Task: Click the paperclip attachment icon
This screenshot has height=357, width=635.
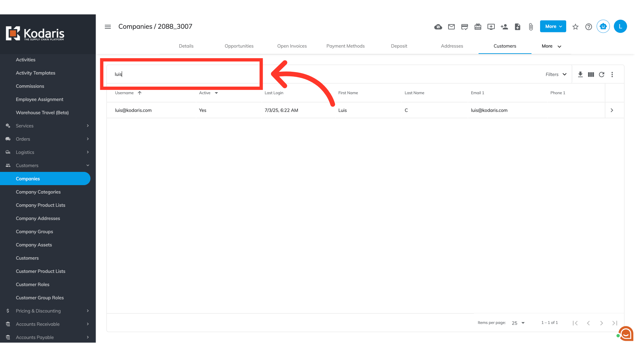Action: (x=531, y=27)
